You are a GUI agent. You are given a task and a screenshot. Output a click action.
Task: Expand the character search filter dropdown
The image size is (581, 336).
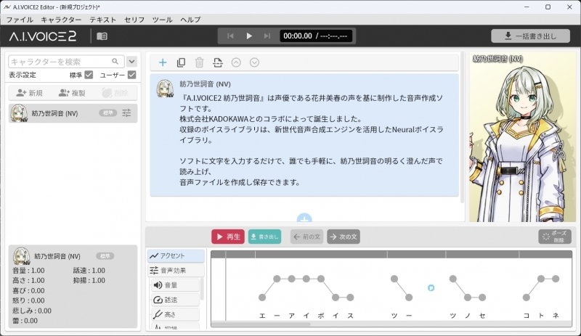[x=132, y=62]
